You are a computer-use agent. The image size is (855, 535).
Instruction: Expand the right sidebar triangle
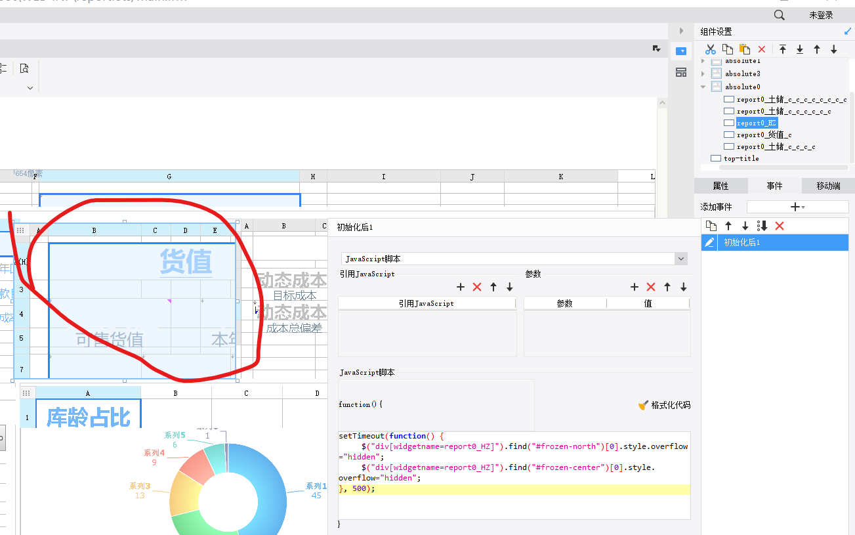(x=681, y=31)
